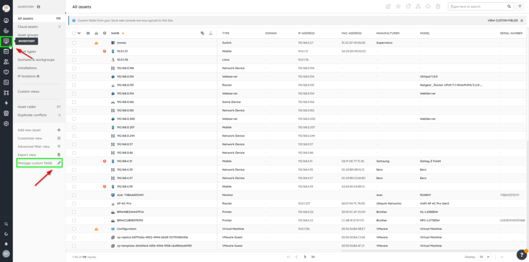Sort by the MANUFACTURER column header

(x=387, y=34)
